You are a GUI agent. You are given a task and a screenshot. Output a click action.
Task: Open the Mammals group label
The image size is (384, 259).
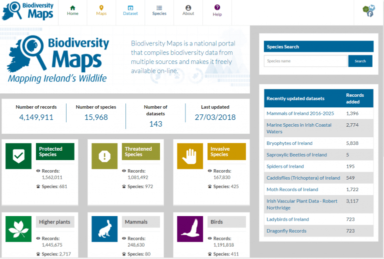coord(141,222)
